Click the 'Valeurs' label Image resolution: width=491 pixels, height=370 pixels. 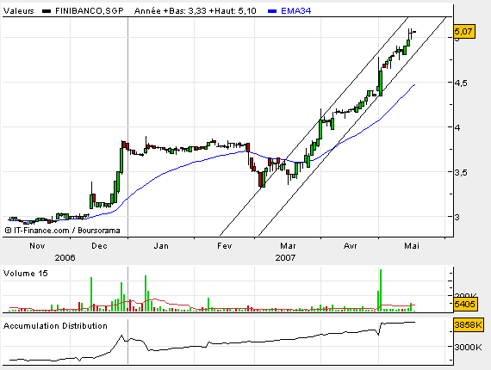pos(19,11)
